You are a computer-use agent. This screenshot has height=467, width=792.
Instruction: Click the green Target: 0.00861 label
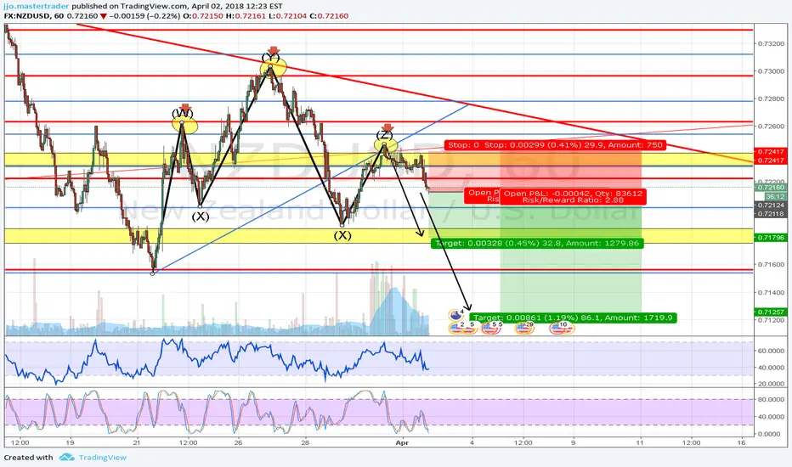(x=573, y=318)
